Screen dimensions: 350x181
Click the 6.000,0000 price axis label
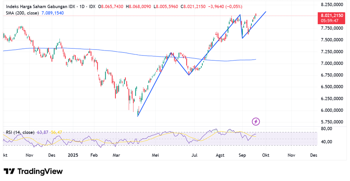coord(332,110)
